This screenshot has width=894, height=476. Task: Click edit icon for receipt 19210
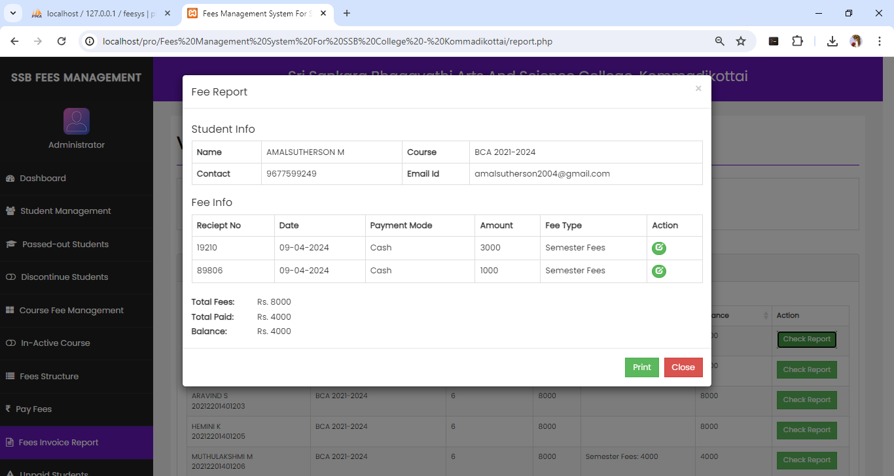pyautogui.click(x=658, y=248)
